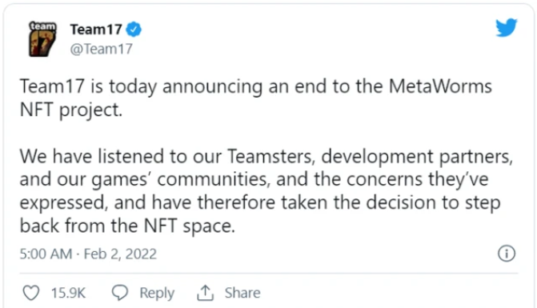Click the Team17 display name
Image resolution: width=537 pixels, height=308 pixels.
pos(96,30)
